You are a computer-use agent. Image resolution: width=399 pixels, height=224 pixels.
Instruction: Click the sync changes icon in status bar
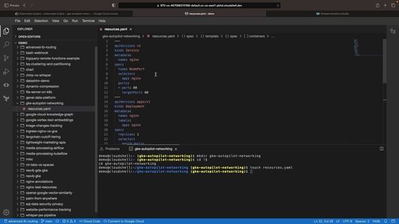57,222
